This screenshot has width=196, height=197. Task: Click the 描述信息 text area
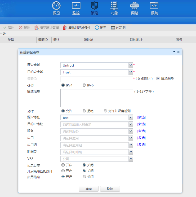(97, 98)
